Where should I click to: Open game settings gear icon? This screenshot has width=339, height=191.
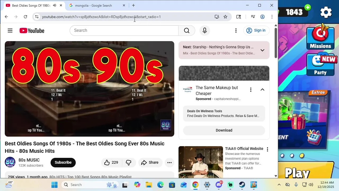tap(326, 12)
